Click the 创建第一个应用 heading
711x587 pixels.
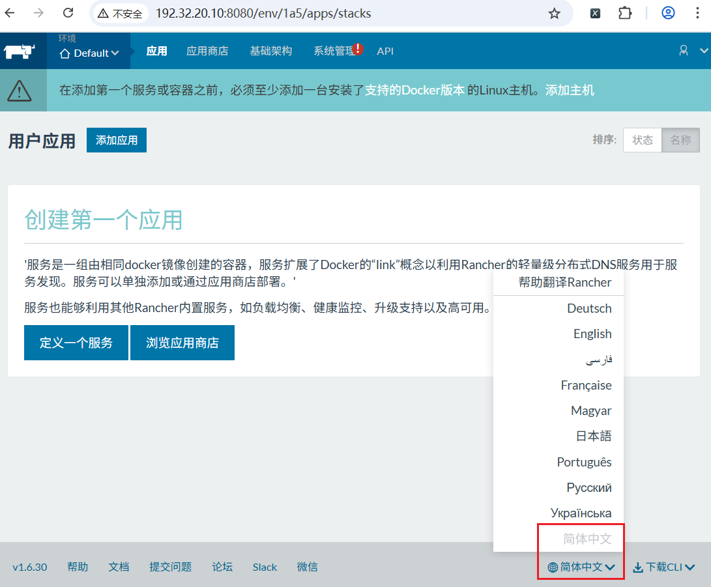pyautogui.click(x=104, y=220)
